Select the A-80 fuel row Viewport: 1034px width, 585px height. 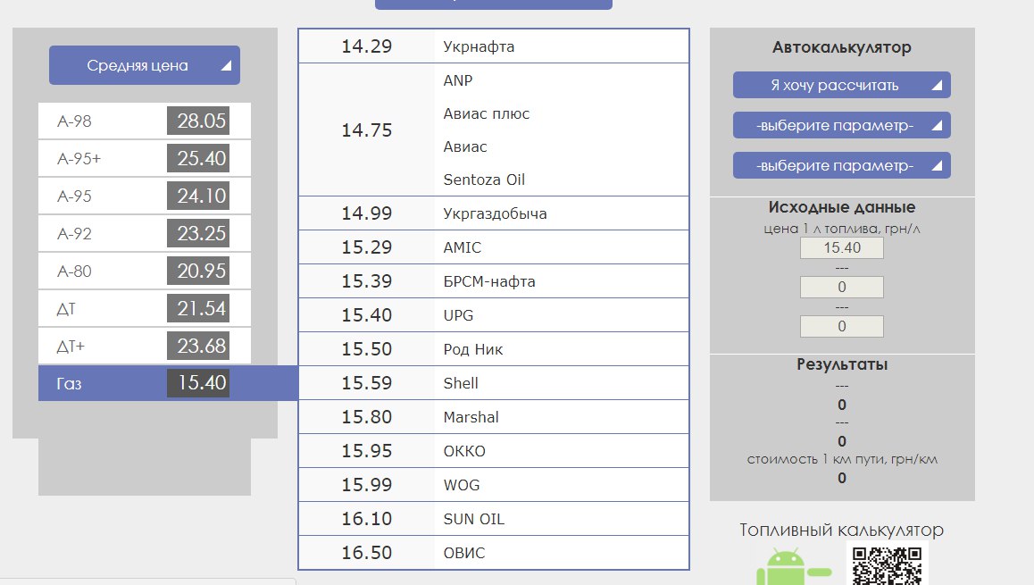[x=145, y=272]
